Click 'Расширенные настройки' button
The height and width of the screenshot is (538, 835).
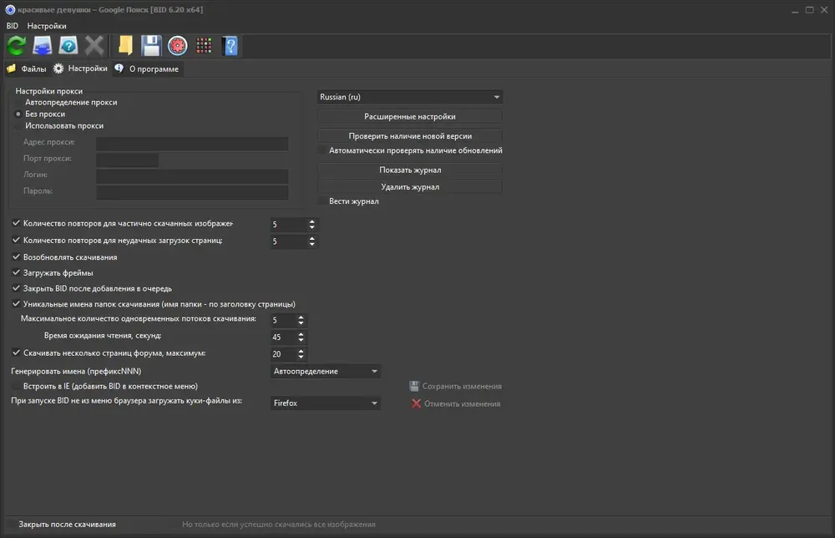click(409, 116)
